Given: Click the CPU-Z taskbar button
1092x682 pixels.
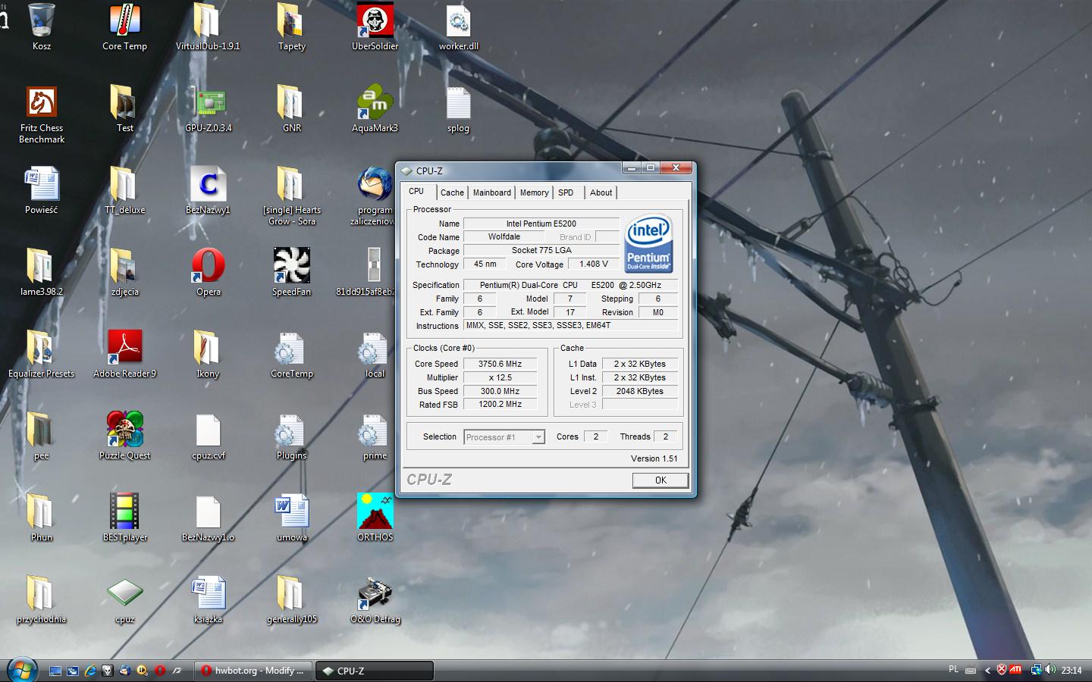Looking at the screenshot, I should (x=375, y=671).
